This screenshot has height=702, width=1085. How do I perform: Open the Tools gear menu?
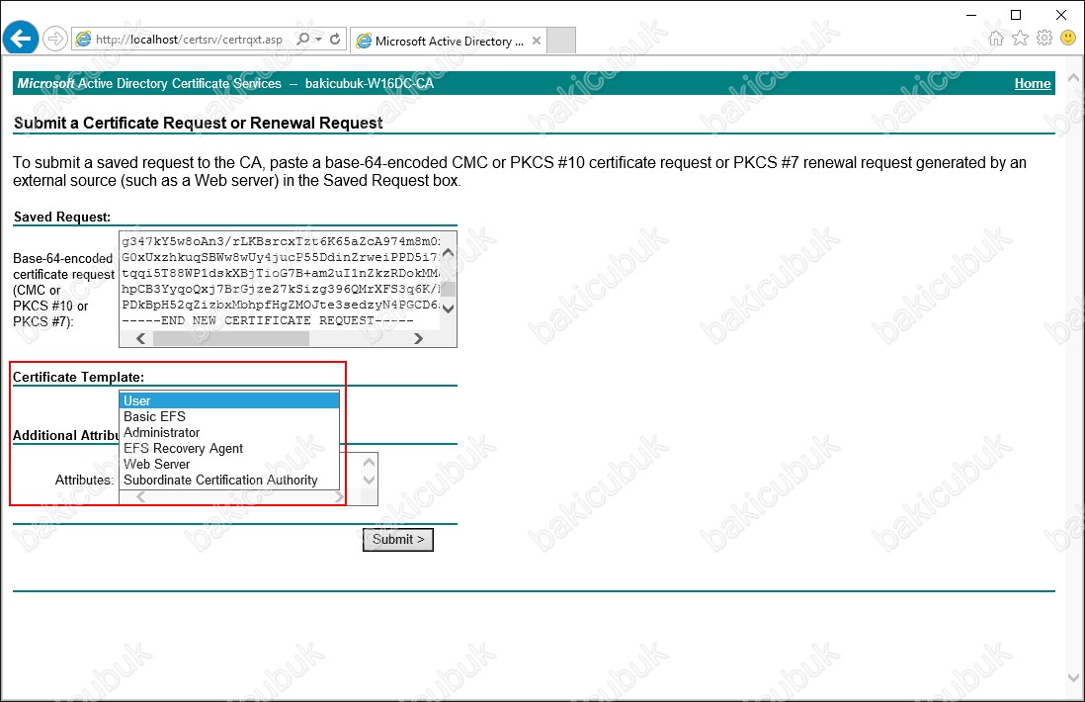[x=1044, y=39]
